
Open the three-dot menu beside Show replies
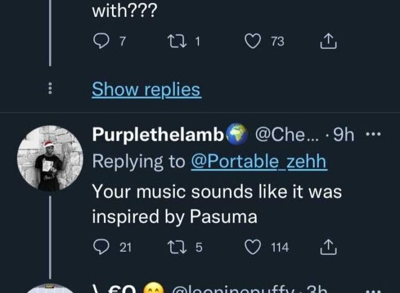51,89
